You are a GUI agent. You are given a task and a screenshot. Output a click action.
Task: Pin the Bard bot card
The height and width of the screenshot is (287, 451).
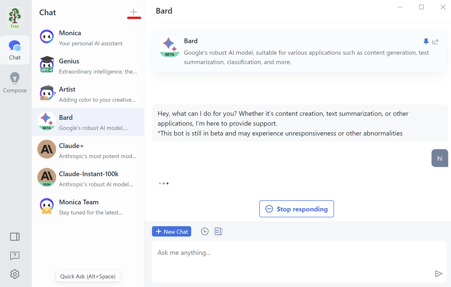point(426,42)
